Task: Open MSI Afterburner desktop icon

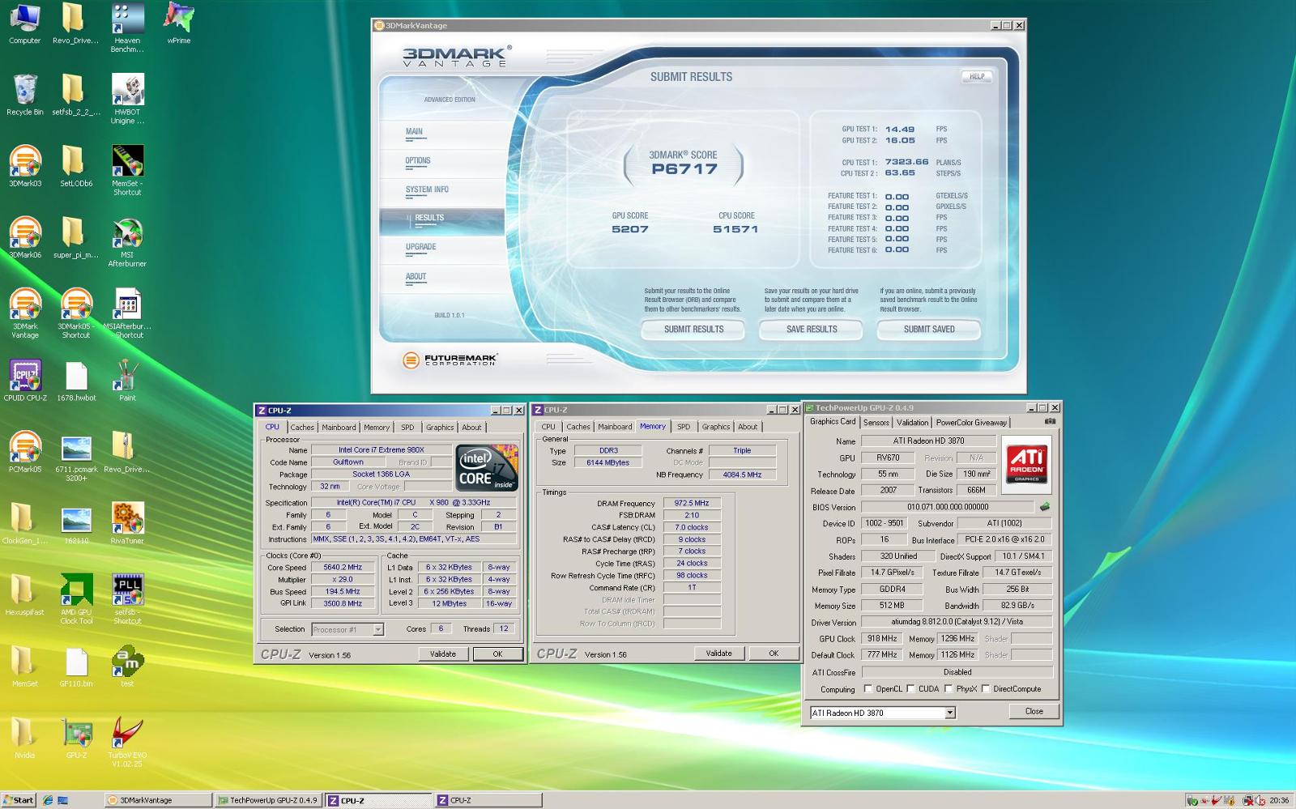Action: pyautogui.click(x=127, y=241)
